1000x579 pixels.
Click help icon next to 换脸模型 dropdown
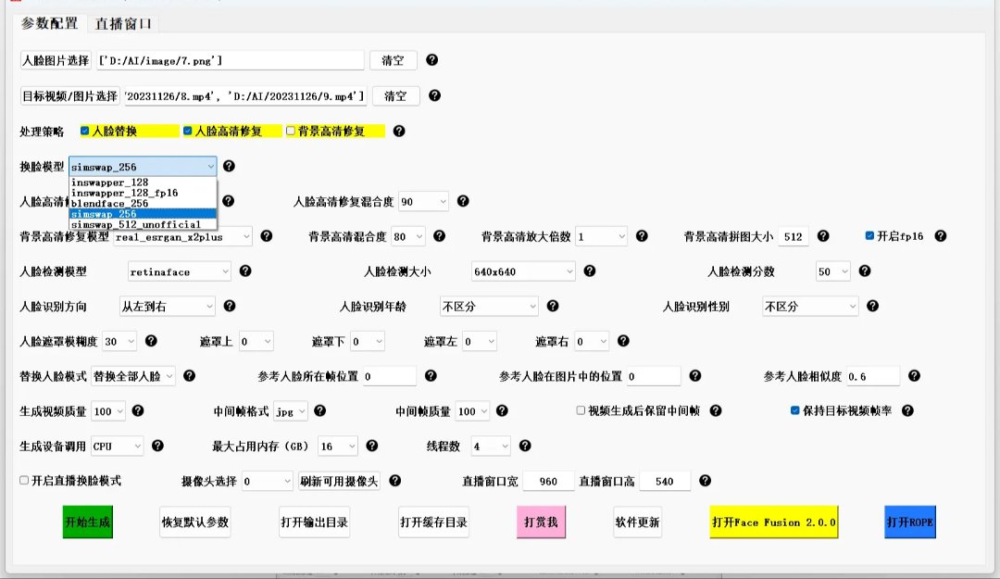[x=230, y=166]
